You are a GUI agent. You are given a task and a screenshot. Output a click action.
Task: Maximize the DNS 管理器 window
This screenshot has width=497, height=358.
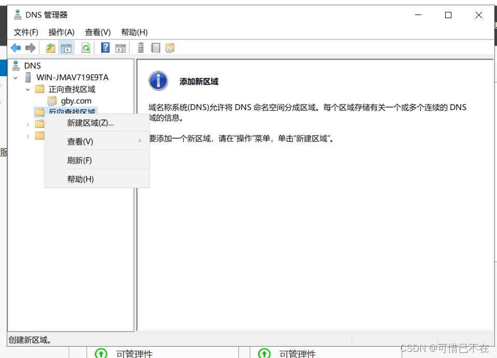tap(448, 15)
